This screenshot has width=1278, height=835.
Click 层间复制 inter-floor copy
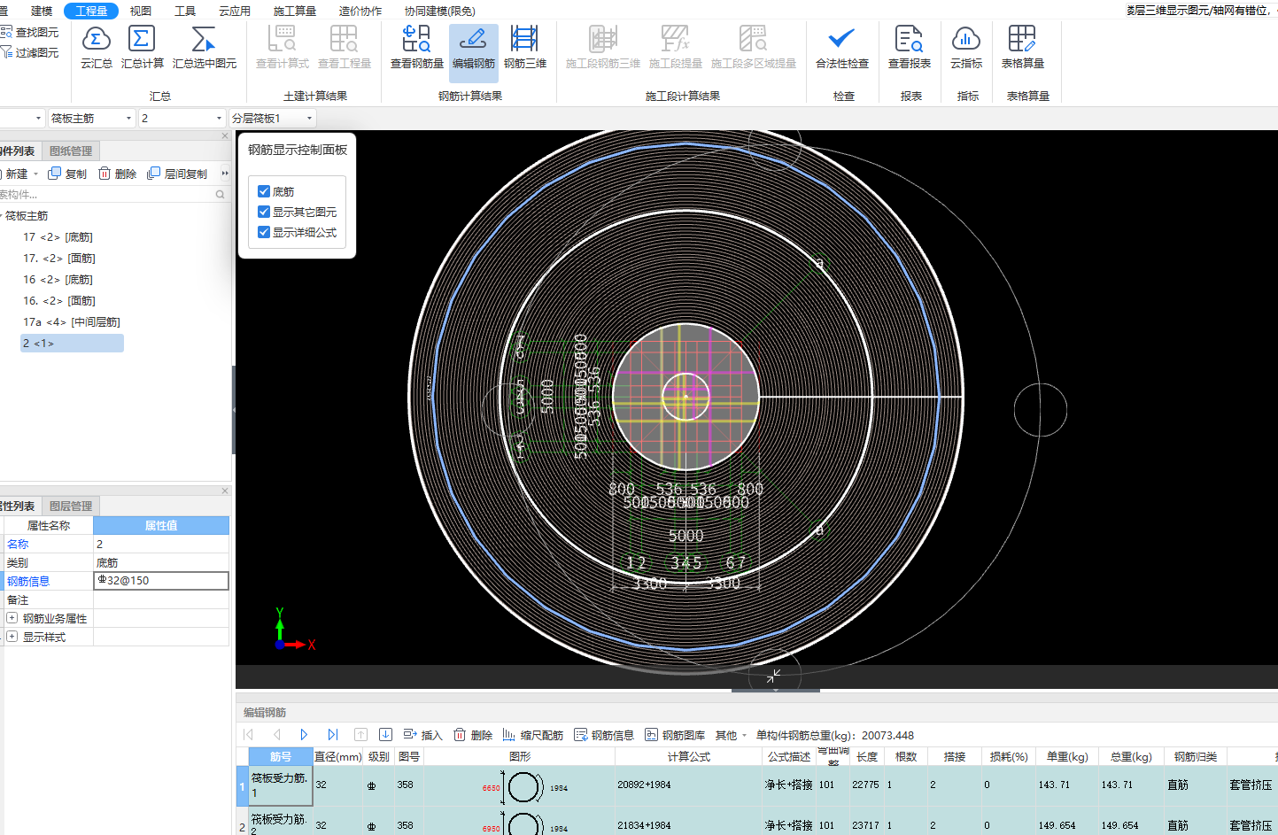pyautogui.click(x=177, y=174)
